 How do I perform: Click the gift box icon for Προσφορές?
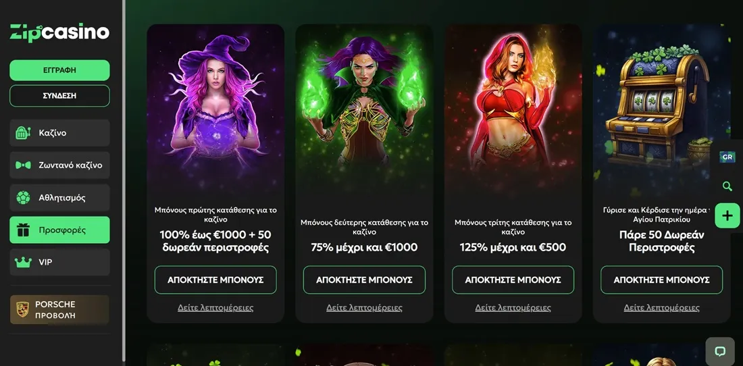tap(23, 230)
